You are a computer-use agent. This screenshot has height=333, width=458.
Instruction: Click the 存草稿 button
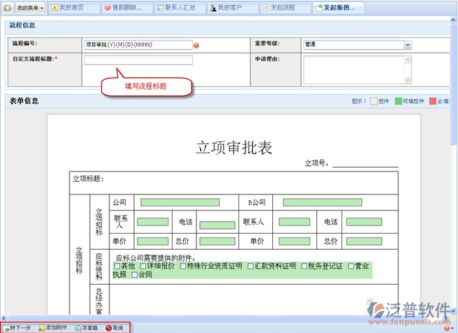[86, 328]
